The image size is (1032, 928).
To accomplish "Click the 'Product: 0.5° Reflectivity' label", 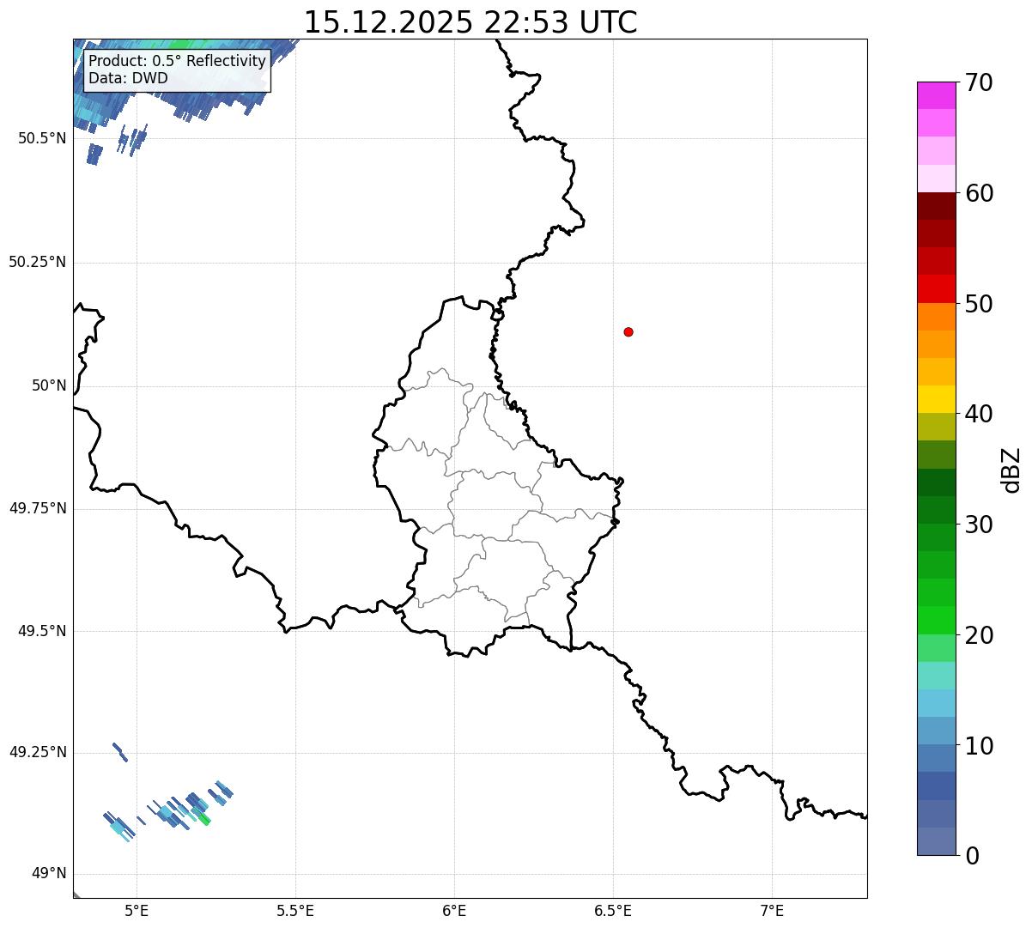I will [x=177, y=62].
